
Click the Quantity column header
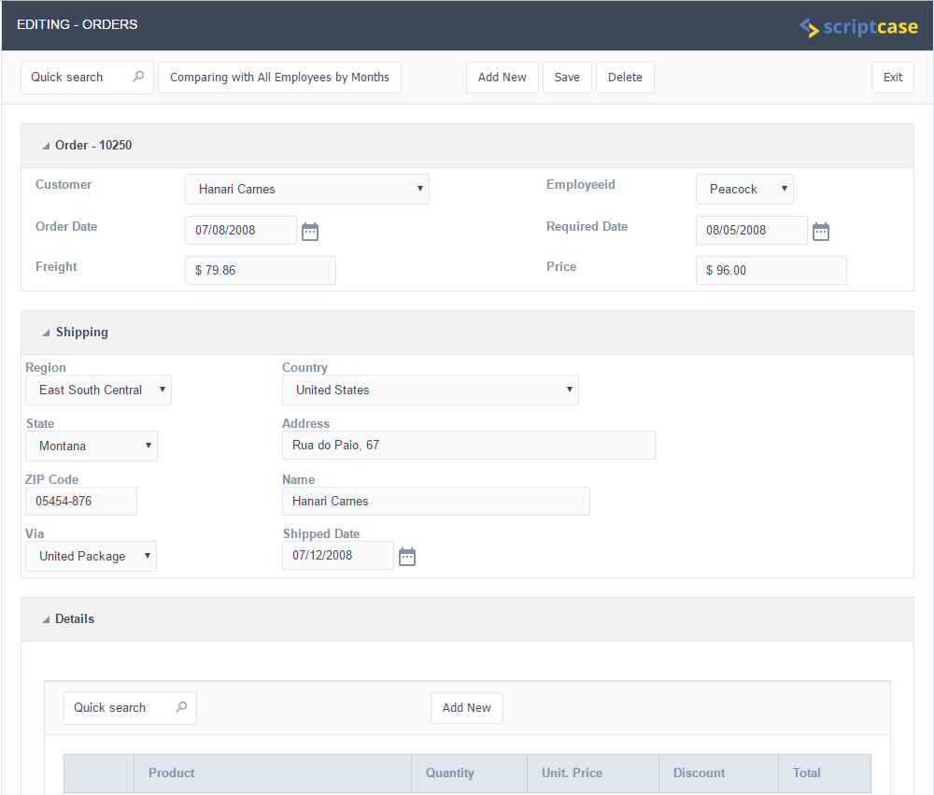click(470, 774)
